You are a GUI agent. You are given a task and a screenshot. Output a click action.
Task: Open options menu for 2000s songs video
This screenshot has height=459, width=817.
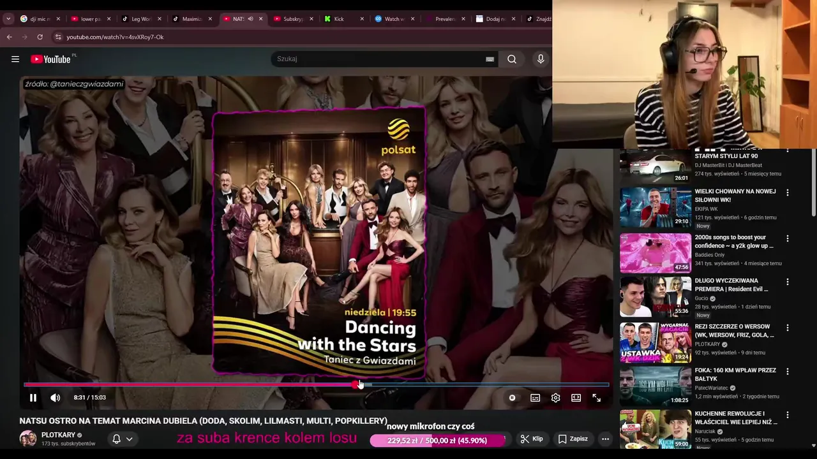[788, 238]
